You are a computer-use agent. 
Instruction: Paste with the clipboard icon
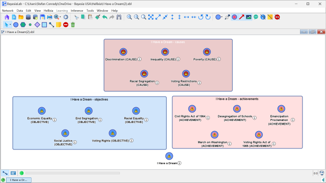(90, 17)
